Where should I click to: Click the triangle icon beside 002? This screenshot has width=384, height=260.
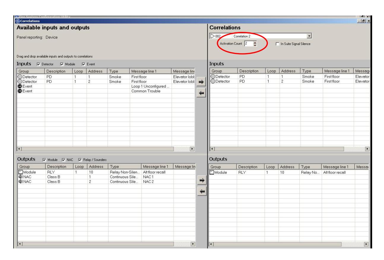[x=213, y=36]
